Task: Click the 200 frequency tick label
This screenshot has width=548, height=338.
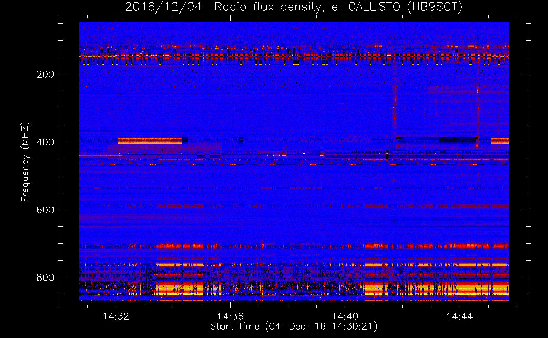Action: point(45,74)
